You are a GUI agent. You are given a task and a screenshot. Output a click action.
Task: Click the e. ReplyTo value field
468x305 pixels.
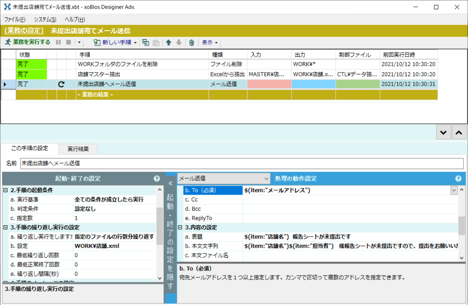pyautogui.click(x=350, y=218)
